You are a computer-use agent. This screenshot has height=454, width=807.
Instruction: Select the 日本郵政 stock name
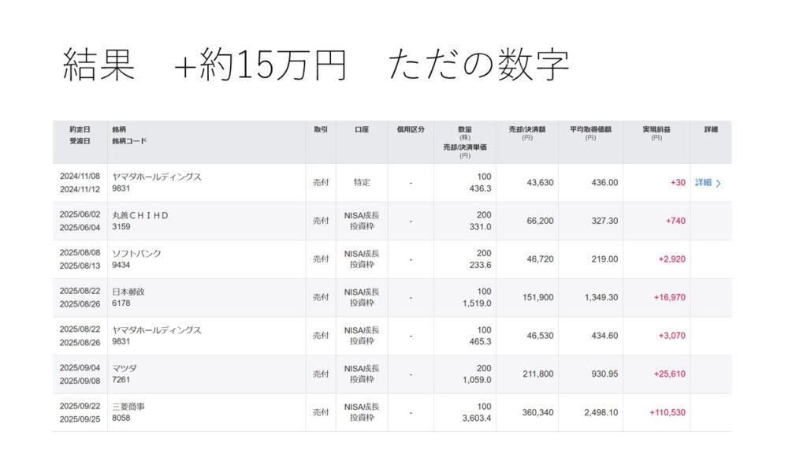(128, 292)
